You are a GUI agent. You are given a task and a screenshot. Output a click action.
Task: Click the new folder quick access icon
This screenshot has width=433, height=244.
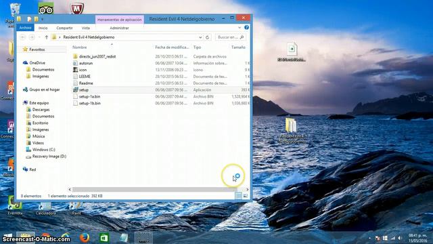tap(36, 19)
